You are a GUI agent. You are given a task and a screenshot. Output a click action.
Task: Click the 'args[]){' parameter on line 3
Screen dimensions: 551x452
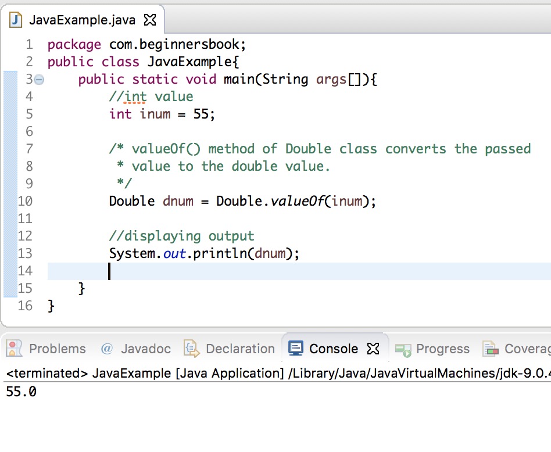coord(346,80)
